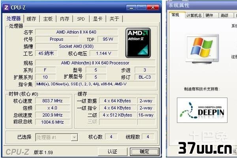
Task: Click the TDP value 95 W
Action: click(107, 39)
